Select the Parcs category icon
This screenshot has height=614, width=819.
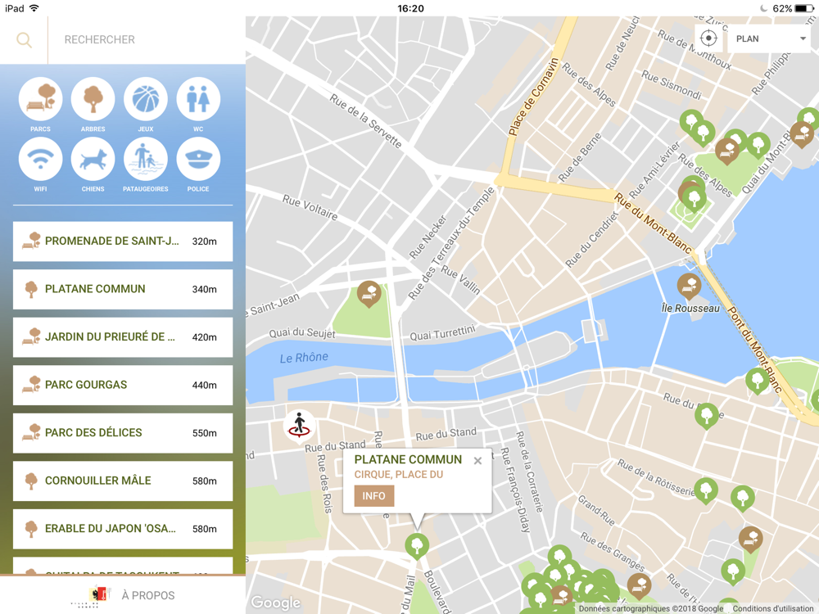pos(40,99)
